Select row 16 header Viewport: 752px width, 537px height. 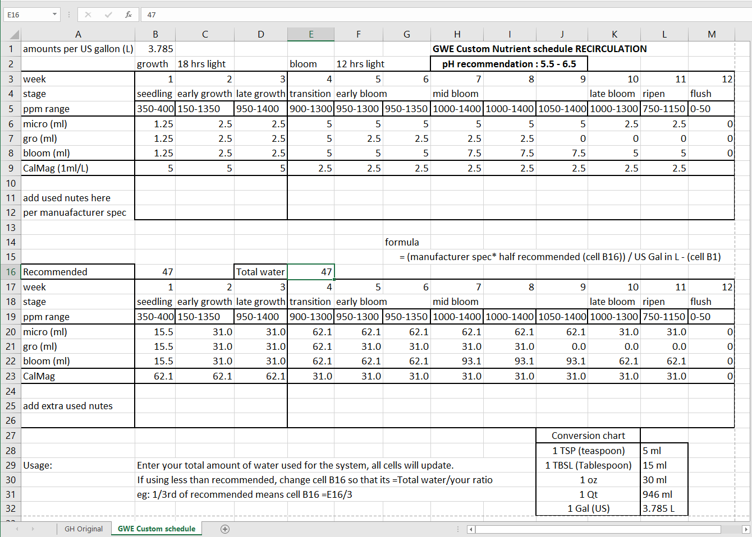pyautogui.click(x=11, y=272)
